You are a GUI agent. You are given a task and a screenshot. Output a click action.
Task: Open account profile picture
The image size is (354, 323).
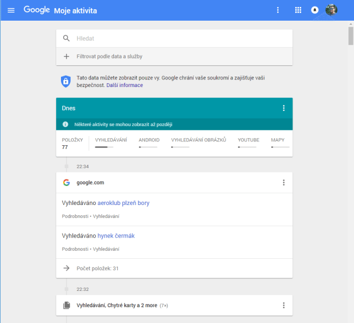(331, 10)
